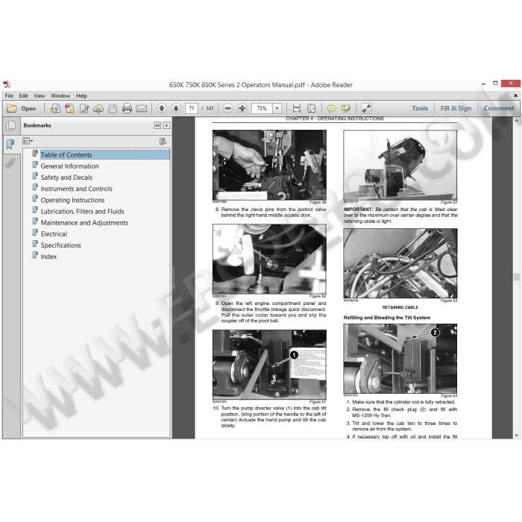Open the Tools pane
522x522 pixels.
point(420,108)
